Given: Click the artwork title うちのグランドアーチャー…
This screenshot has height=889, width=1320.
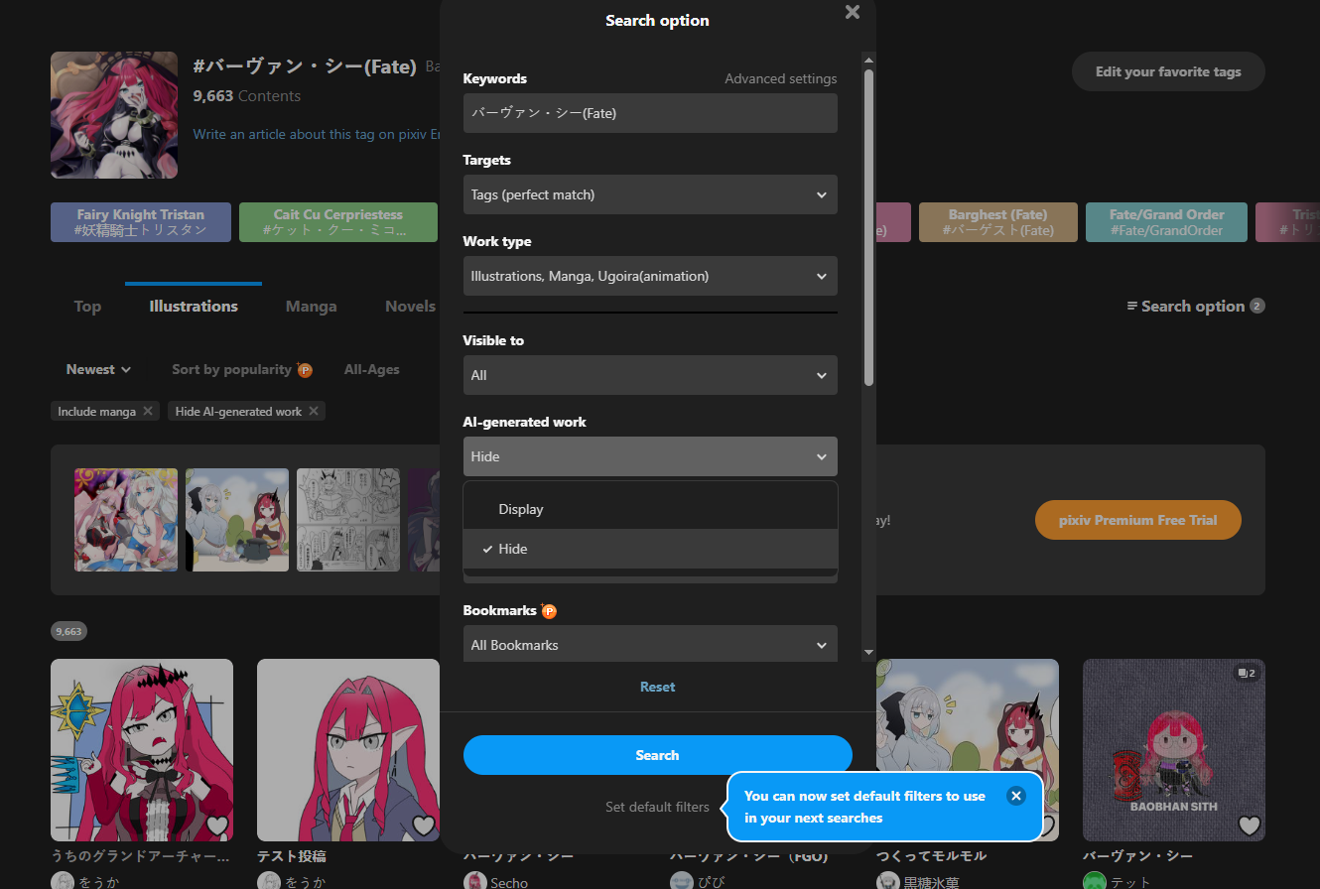Looking at the screenshot, I should [140, 855].
